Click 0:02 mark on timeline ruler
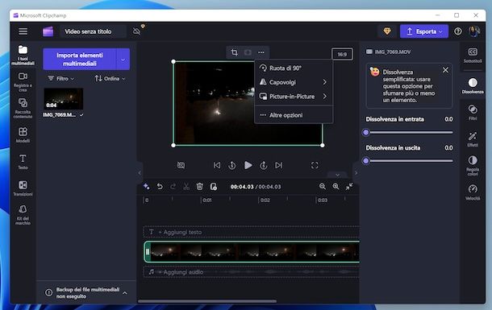 click(265, 200)
